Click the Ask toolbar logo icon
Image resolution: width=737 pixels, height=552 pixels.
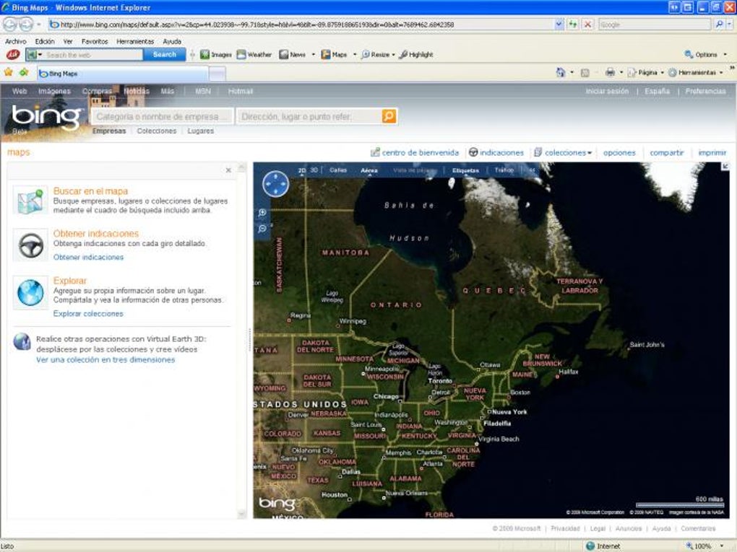pos(12,55)
